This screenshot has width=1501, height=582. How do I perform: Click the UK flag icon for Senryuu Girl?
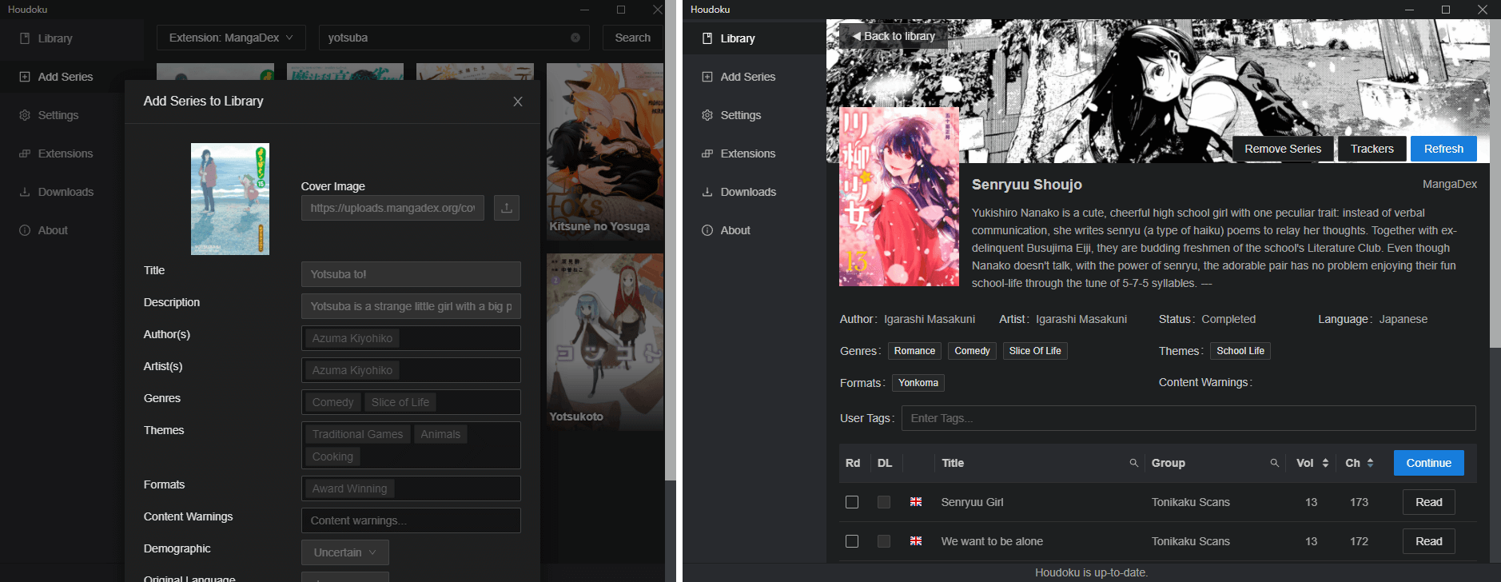pyautogui.click(x=916, y=502)
